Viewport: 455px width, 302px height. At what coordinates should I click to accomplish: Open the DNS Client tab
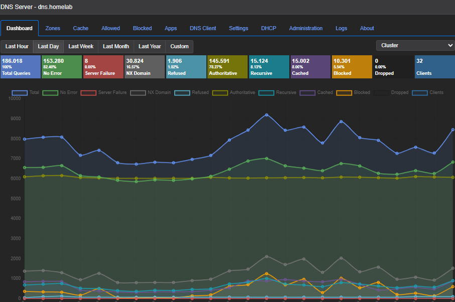(x=203, y=28)
